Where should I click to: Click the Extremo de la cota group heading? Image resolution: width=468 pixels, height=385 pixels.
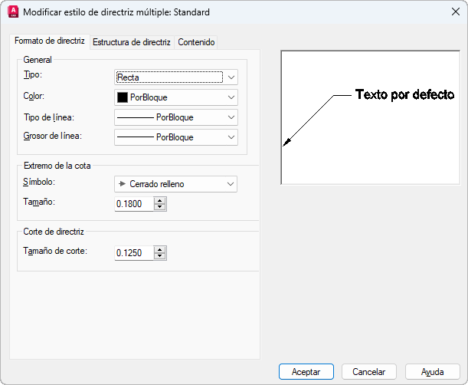point(57,166)
